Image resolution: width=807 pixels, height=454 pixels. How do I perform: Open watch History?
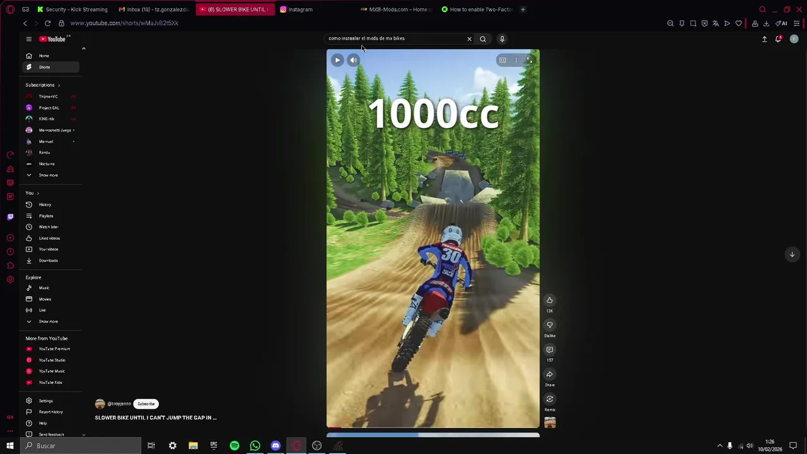[45, 205]
